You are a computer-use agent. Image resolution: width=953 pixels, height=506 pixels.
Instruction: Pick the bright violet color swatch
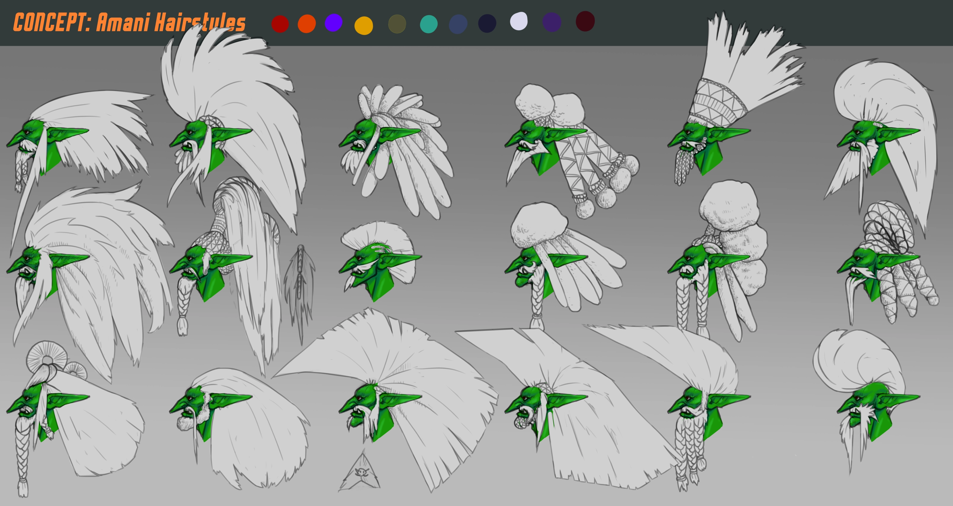[x=333, y=23]
